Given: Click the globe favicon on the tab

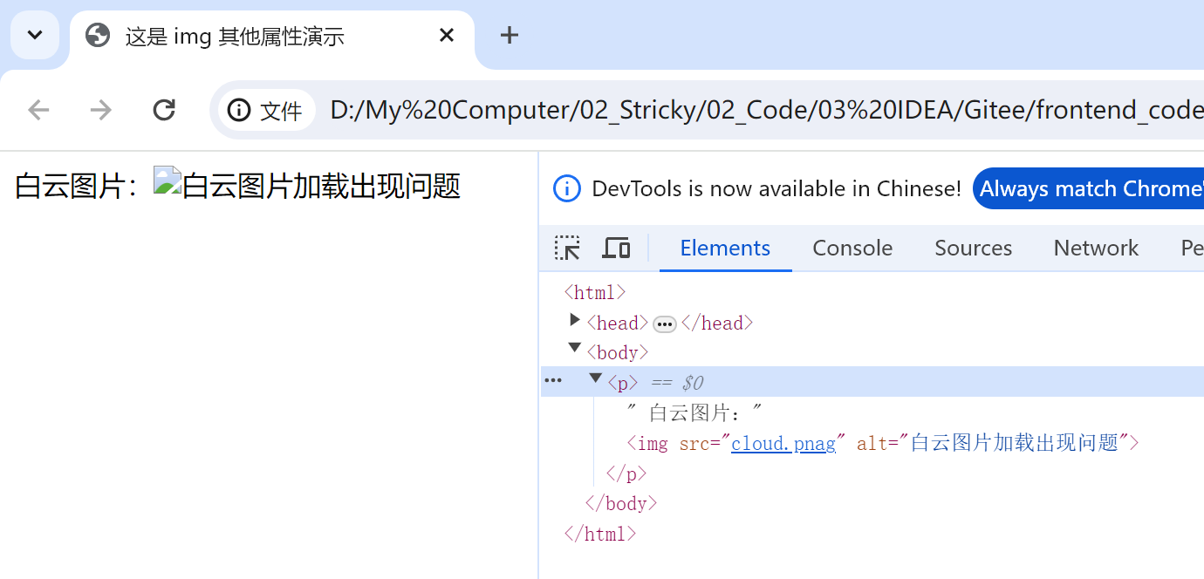Looking at the screenshot, I should (97, 36).
